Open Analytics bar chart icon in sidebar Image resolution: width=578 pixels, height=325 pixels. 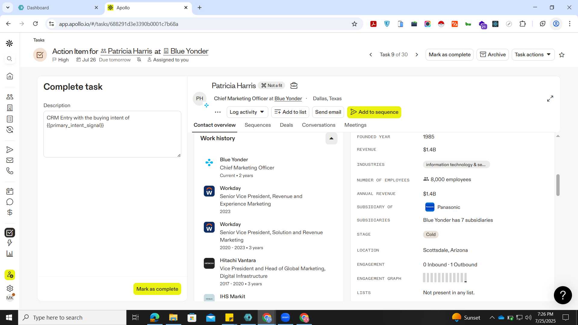[10, 254]
